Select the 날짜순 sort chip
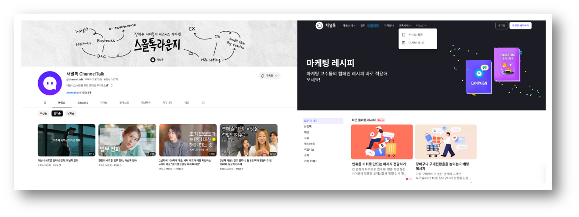 [x=71, y=113]
